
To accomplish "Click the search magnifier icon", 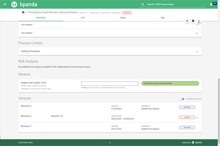I will pos(143,4).
